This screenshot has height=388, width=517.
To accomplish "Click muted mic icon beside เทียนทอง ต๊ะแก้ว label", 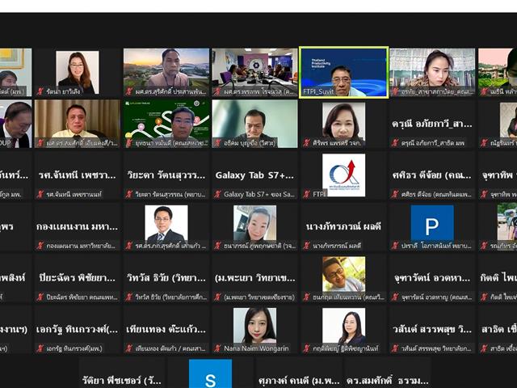I will pos(129,348).
